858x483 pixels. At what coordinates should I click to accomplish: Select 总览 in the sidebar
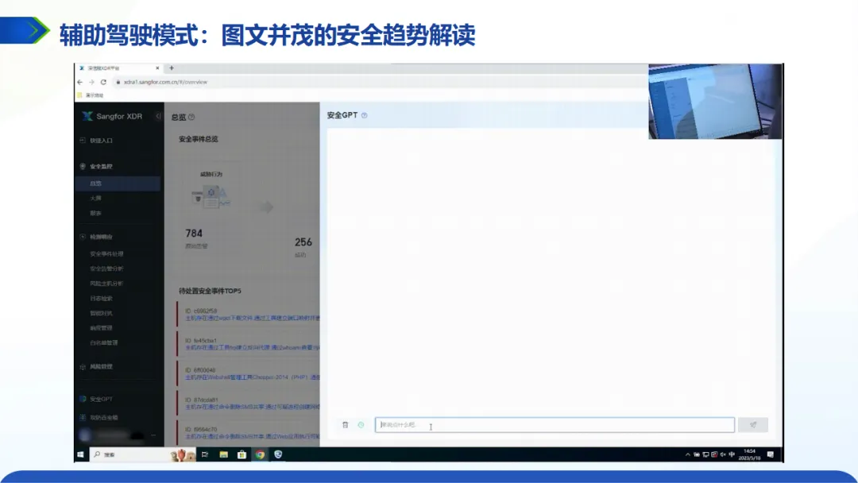click(x=117, y=184)
